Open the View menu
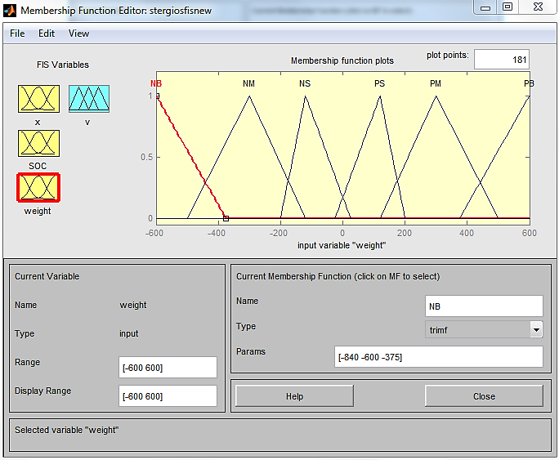The height and width of the screenshot is (460, 559). (78, 33)
